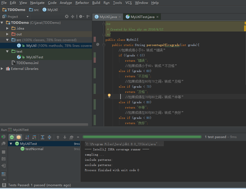Expand the out folder

click(7, 34)
